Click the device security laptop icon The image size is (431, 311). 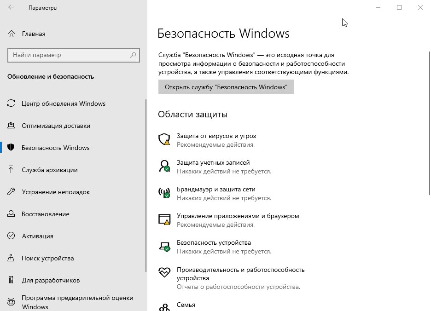pyautogui.click(x=165, y=246)
